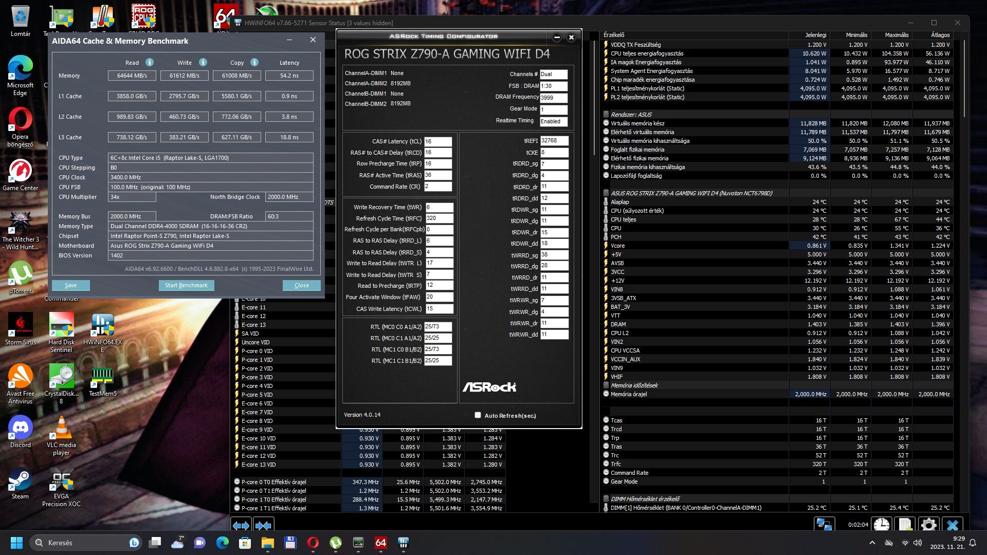The height and width of the screenshot is (555, 987).
Task: Click HWiNFO reset clock icon
Action: 882,525
